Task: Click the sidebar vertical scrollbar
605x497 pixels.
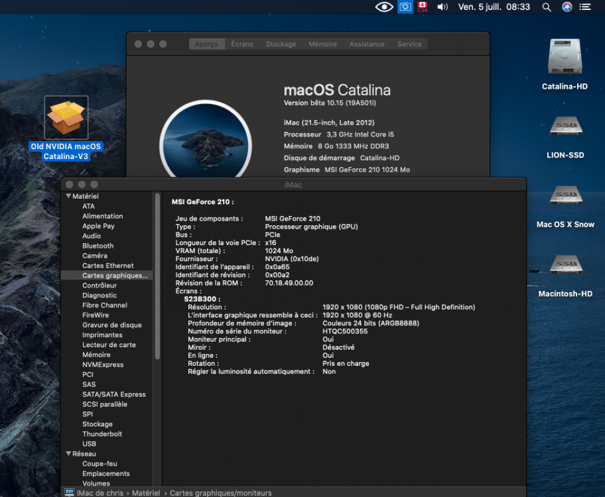Action: 157,276
